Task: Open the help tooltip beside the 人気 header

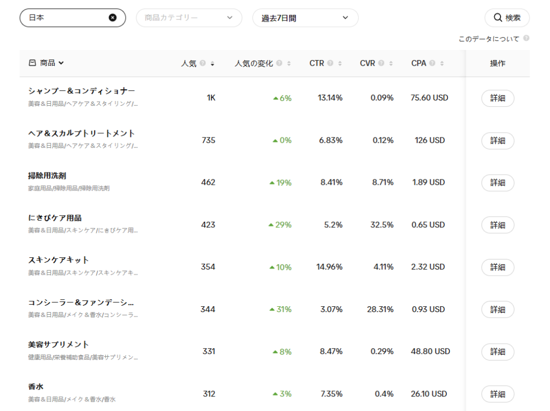Action: click(202, 63)
